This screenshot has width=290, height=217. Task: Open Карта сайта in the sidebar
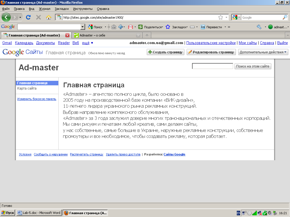[x=27, y=88]
